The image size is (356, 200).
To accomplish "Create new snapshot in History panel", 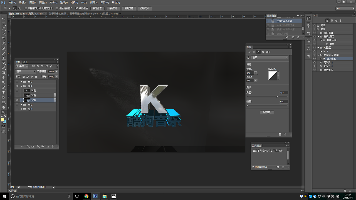I will (293, 37).
